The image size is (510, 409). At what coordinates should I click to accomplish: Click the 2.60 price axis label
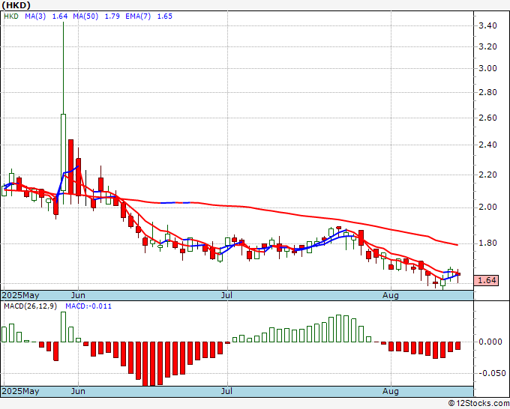tap(488, 118)
